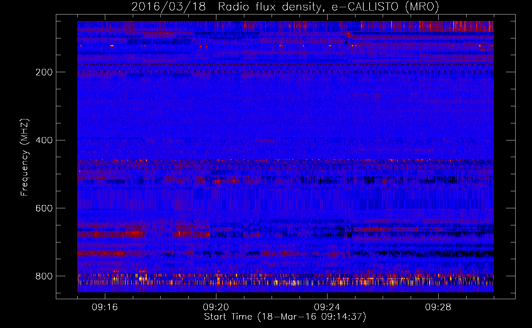Click the 'Start Time (18-Mar-16 09:14:37)' label

click(285, 317)
